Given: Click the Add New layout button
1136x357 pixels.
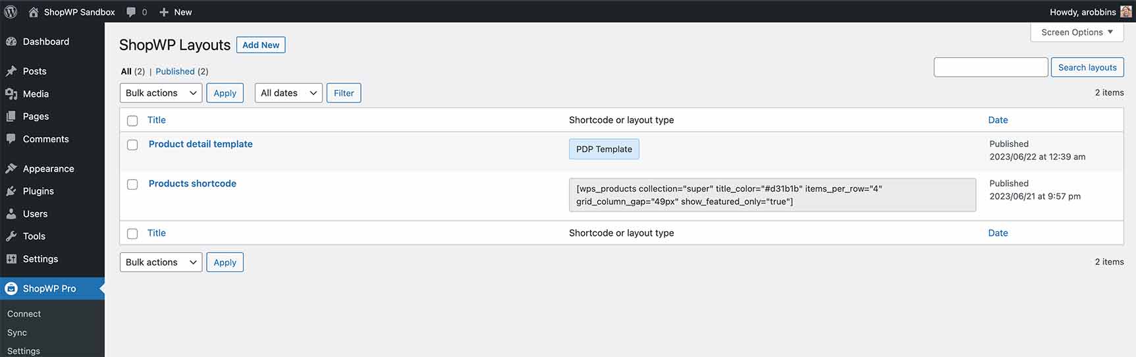Looking at the screenshot, I should [x=261, y=45].
